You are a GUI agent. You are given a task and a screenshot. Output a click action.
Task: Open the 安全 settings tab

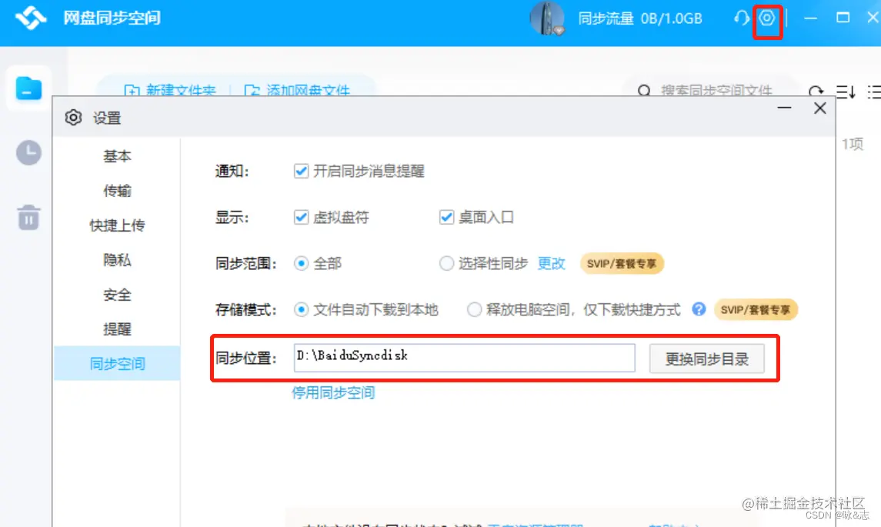tap(117, 295)
